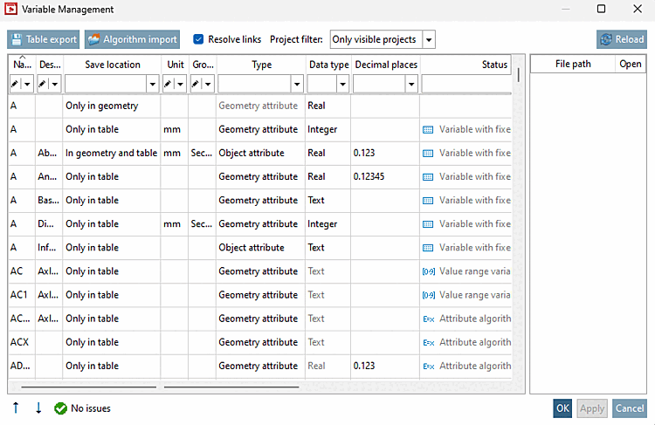
Task: Click the right horizontal scrollbar thumb
Action: click(x=231, y=387)
